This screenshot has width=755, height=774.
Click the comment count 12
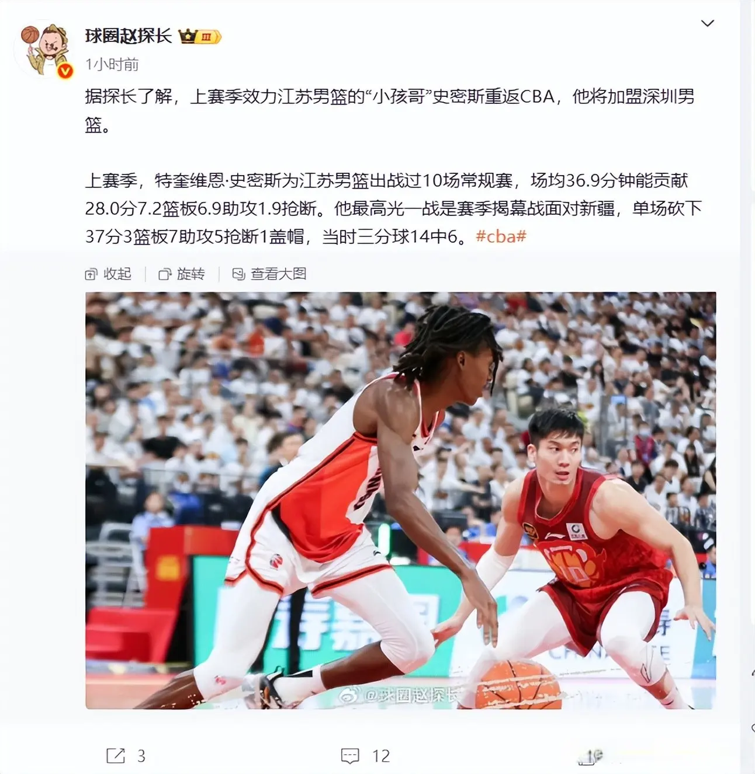coord(381,756)
